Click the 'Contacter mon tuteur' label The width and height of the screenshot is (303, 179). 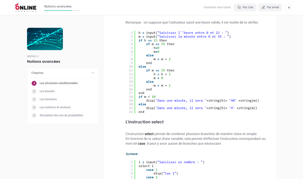tap(218, 7)
